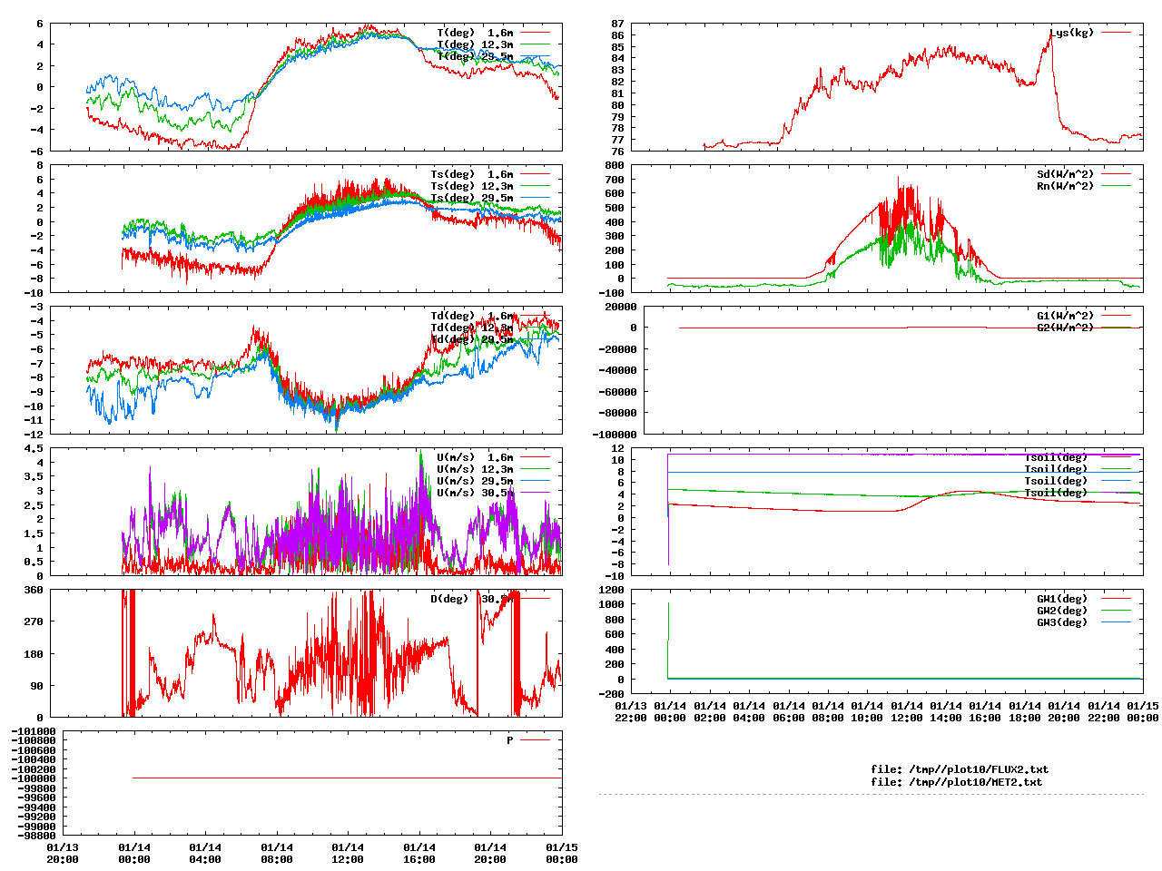1162x871 pixels.
Task: Pick the "GW2(deg)" legend entry
Action: tap(1062, 611)
